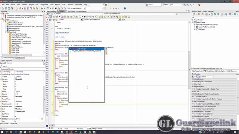
Task: Switch to the Welcome Page tab
Action: coord(52,12)
